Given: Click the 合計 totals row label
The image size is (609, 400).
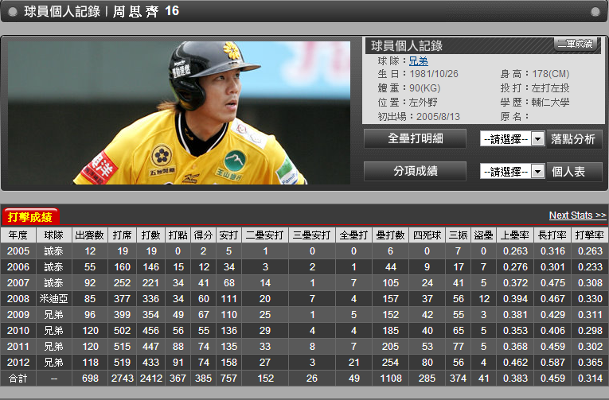Looking at the screenshot, I should pos(18,379).
